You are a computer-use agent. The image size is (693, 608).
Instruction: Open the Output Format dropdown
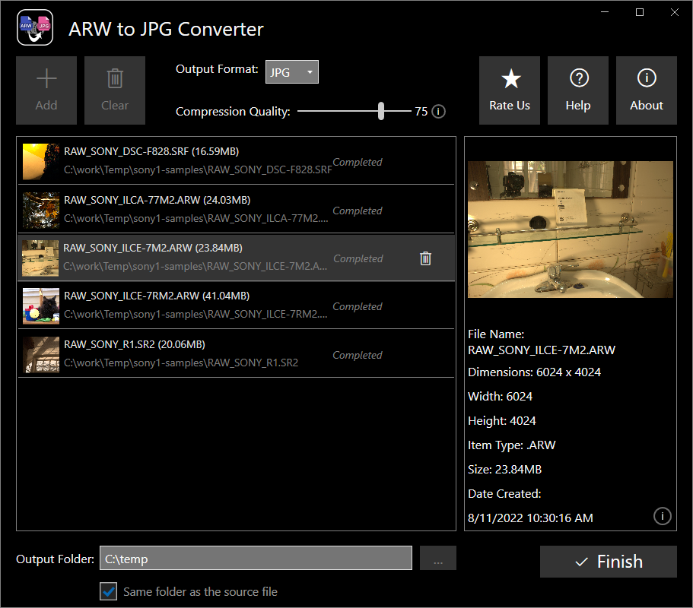[x=291, y=72]
